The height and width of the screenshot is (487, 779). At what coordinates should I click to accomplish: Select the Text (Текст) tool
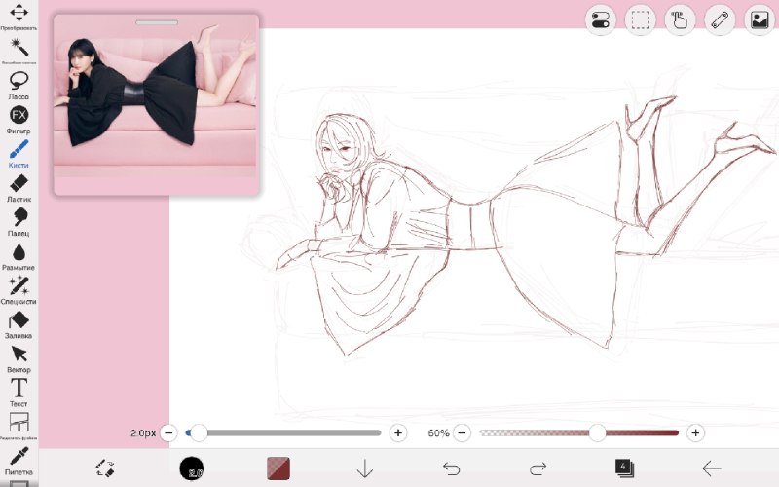19,393
